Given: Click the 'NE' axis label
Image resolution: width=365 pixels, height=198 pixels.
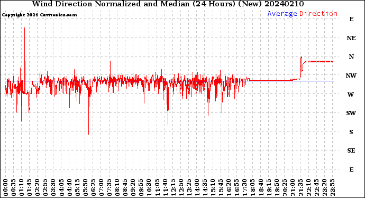Looking at the screenshot, I should coord(351,38).
